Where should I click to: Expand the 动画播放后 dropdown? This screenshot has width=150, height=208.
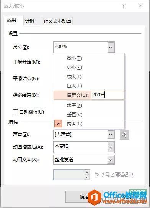pyautogui.click(x=111, y=147)
